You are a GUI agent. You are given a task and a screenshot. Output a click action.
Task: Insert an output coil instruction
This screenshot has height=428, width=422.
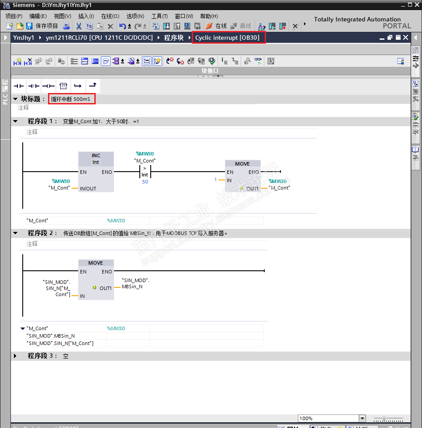pyautogui.click(x=48, y=86)
